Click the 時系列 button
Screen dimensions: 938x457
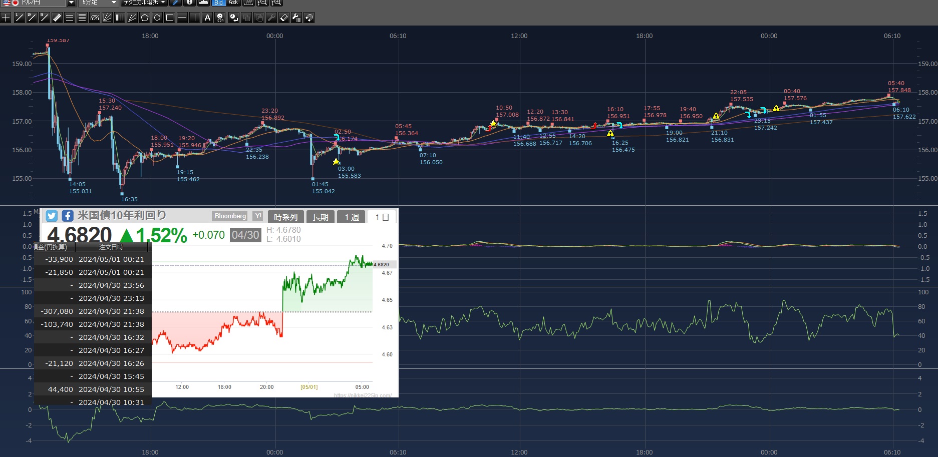[x=285, y=217]
